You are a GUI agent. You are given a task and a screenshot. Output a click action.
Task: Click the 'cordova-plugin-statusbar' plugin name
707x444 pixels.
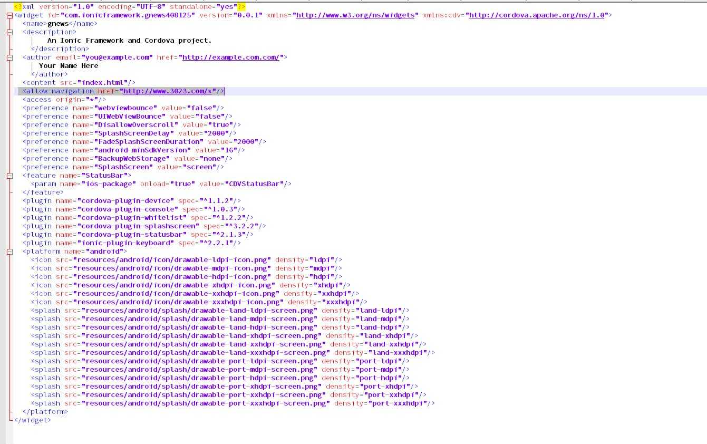coord(132,235)
